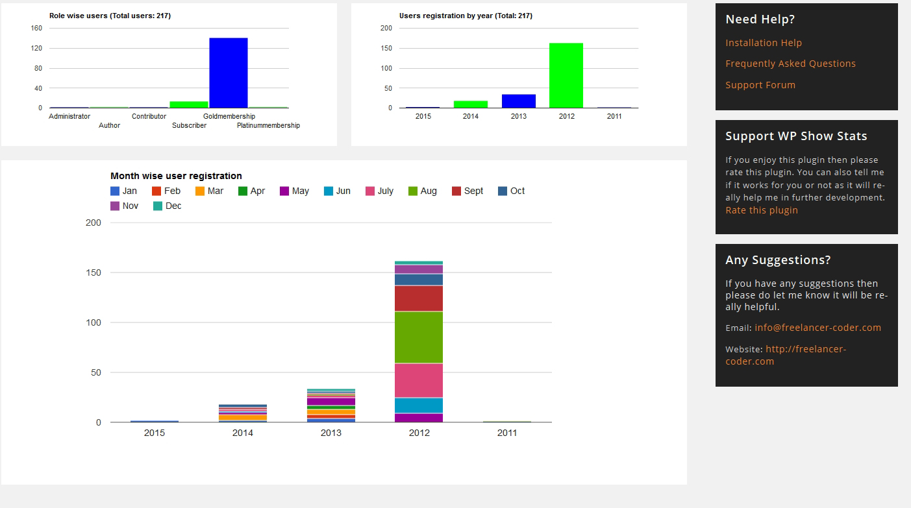911x508 pixels.
Task: Click the '2011' label under monthly chart
Action: 507,433
